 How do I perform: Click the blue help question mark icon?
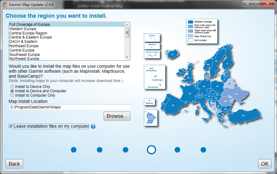93,126
